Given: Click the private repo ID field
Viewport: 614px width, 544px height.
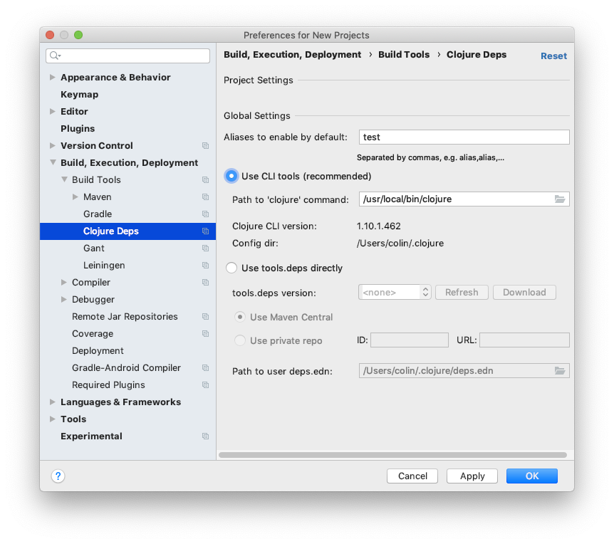Looking at the screenshot, I should click(409, 340).
